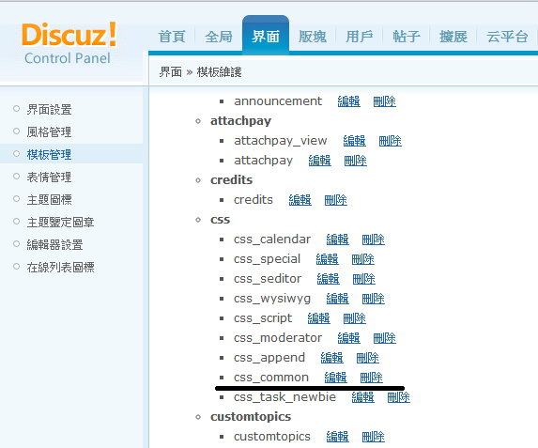
Task: Select 表情管理 sidebar item
Action: point(49,178)
